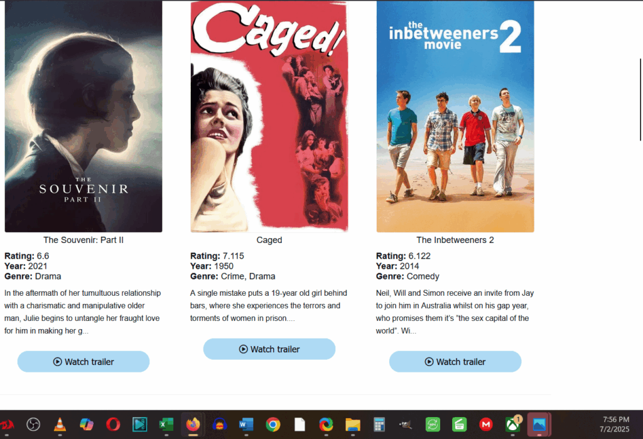Image resolution: width=643 pixels, height=439 pixels.
Task: Open the Xbox app with notification badge
Action: tap(512, 424)
